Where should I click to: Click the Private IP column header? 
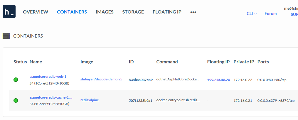click(244, 62)
